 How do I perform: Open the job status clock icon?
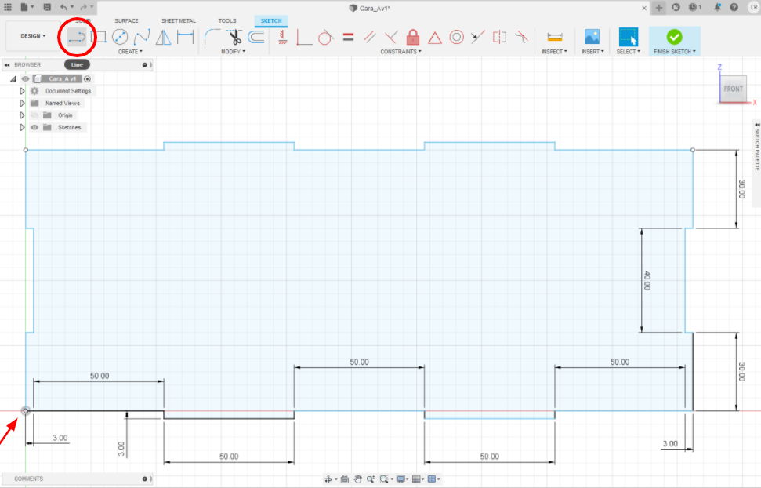(x=694, y=7)
